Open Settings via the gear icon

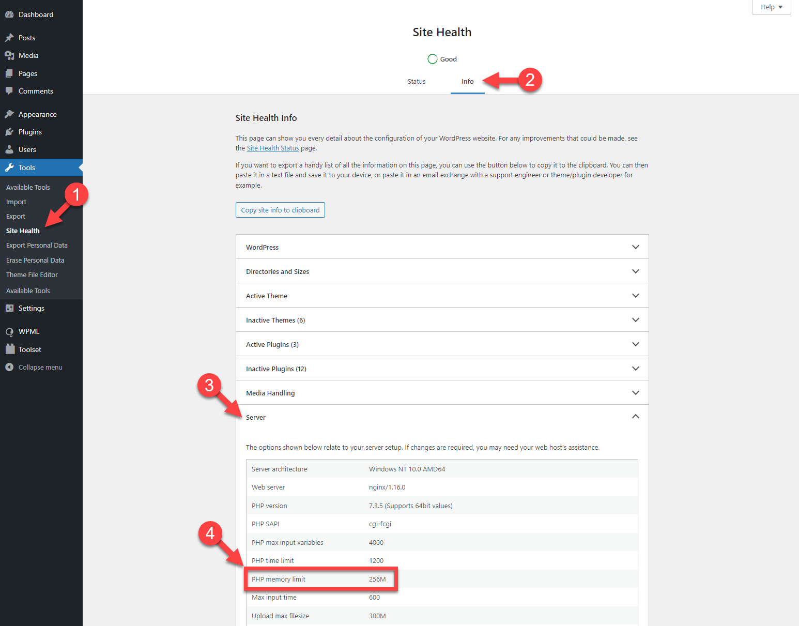click(x=9, y=308)
